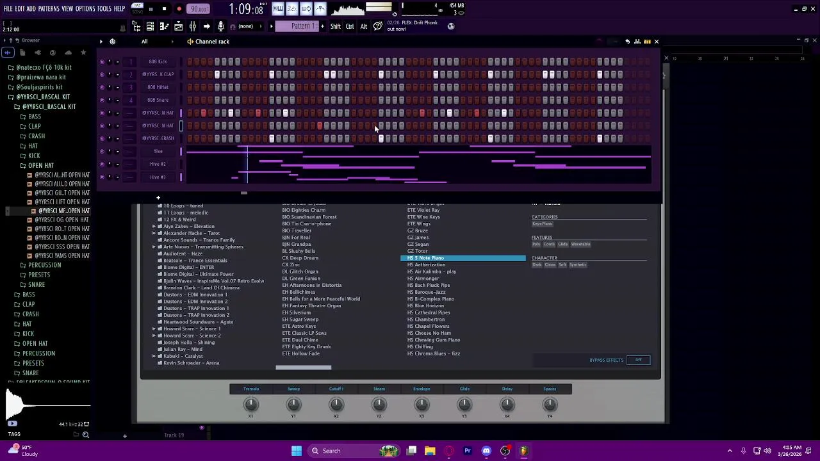Image resolution: width=820 pixels, height=461 pixels.
Task: Click the chat tips icon next to Alt
Action: (378, 26)
